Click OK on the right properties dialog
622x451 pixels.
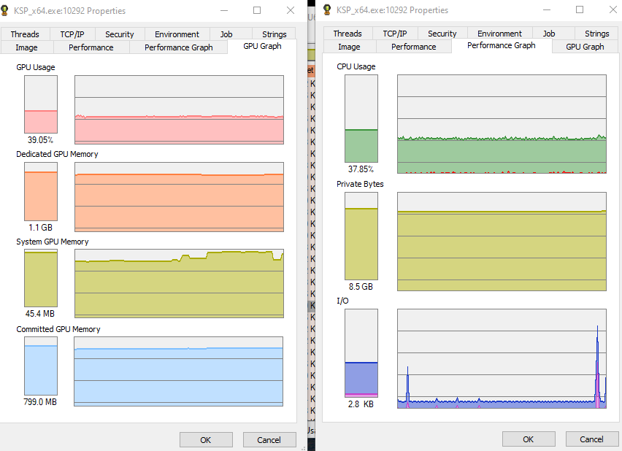[x=529, y=439]
